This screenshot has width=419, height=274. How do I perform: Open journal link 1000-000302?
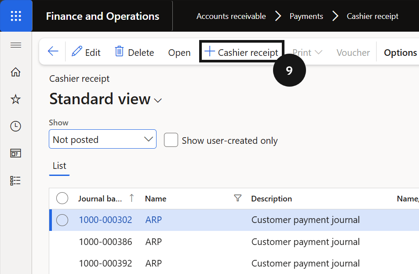[x=106, y=220]
